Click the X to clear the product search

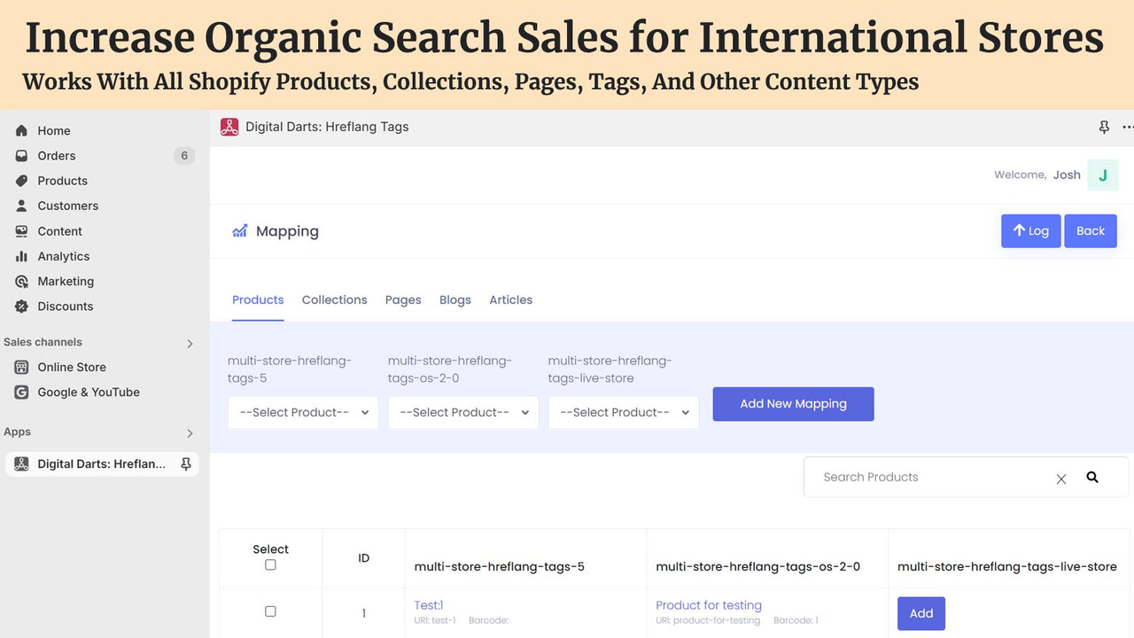[1061, 478]
